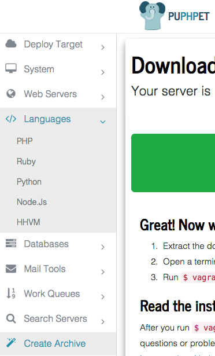Expand the Search Servers chevron
This screenshot has height=356, width=215.
(103, 321)
